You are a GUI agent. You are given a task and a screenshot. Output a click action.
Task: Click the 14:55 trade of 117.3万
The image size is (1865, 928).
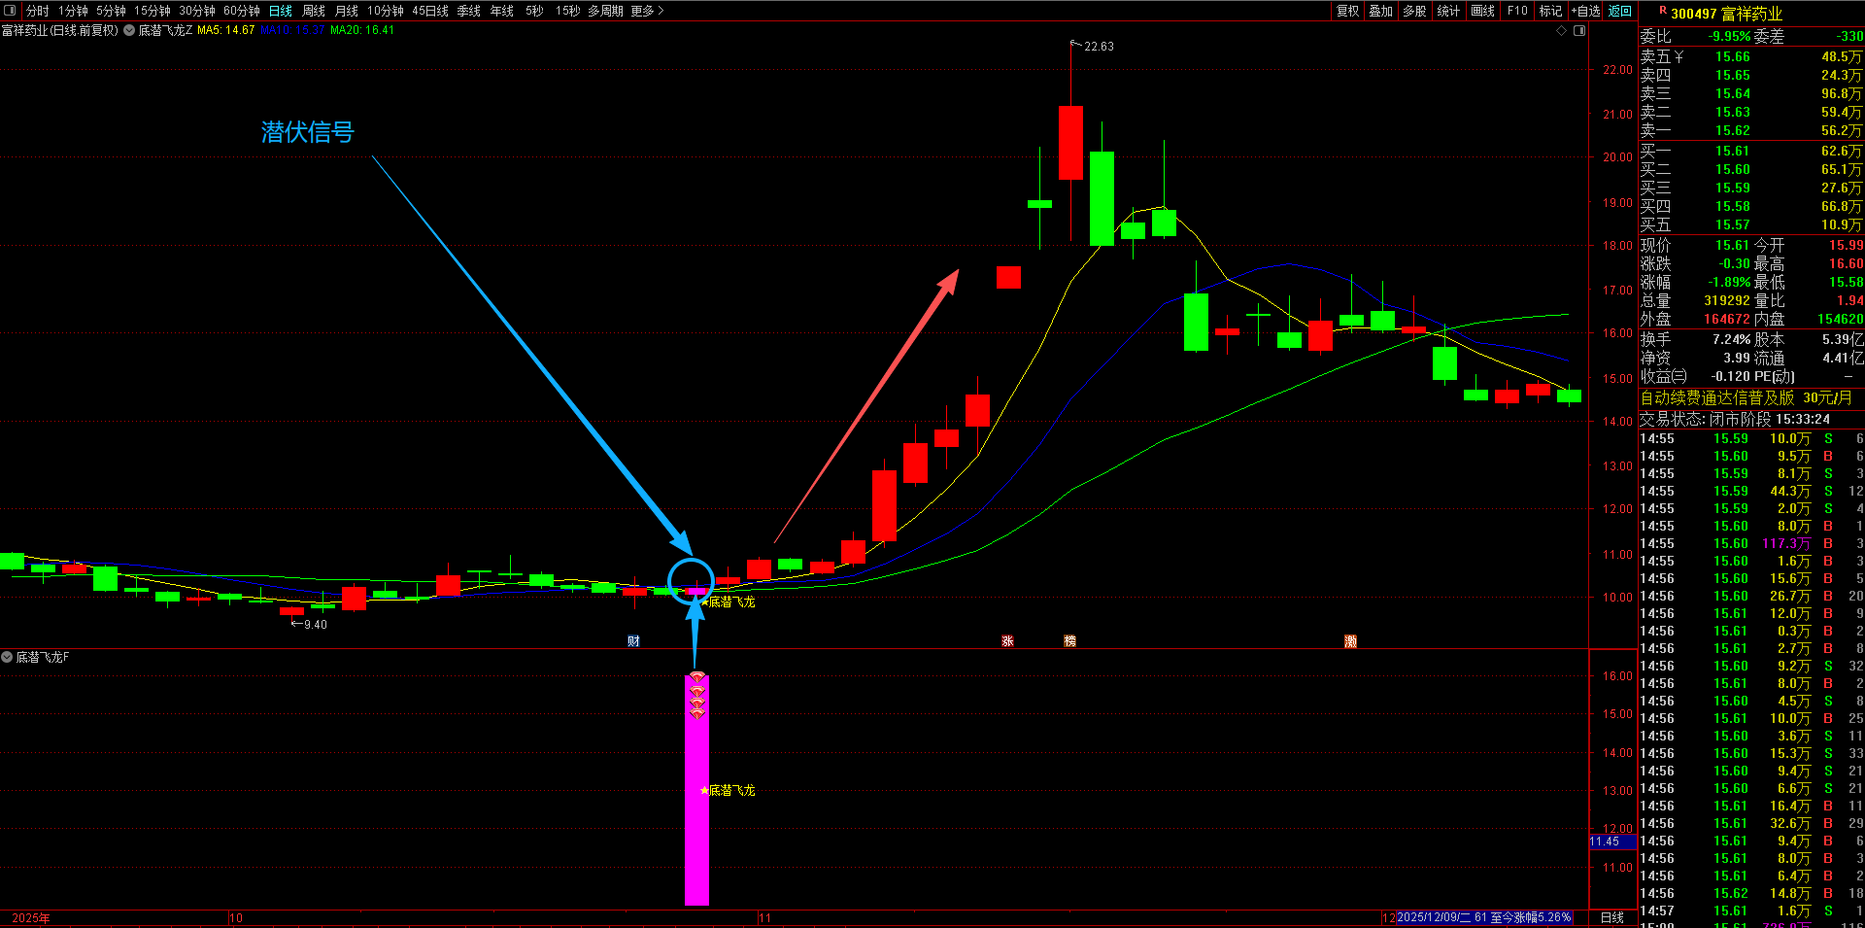(x=1751, y=544)
